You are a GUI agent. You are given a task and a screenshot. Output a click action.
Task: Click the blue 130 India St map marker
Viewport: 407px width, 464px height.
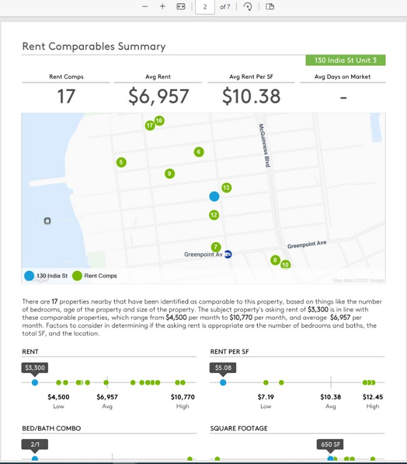214,196
